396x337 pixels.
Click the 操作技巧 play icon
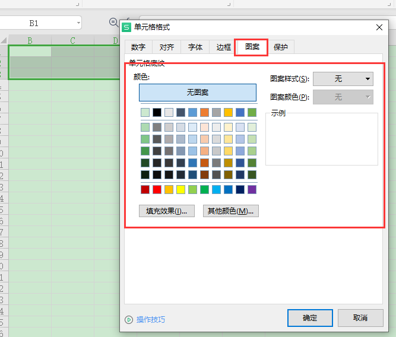point(129,319)
